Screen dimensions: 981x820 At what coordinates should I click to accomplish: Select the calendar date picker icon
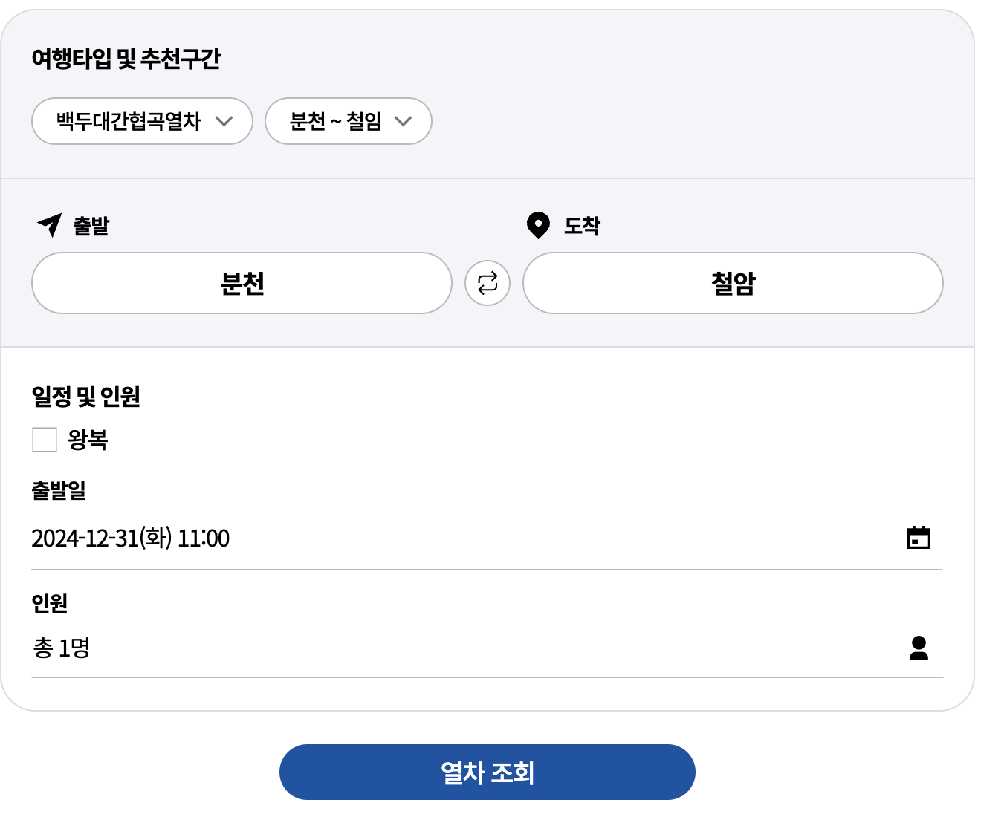pos(919,536)
